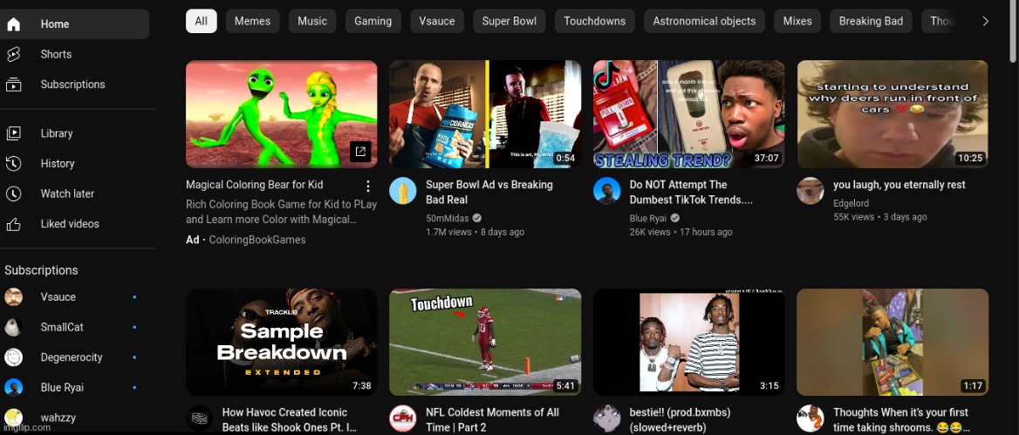Click the page vertical scrollbar

click(x=1013, y=32)
